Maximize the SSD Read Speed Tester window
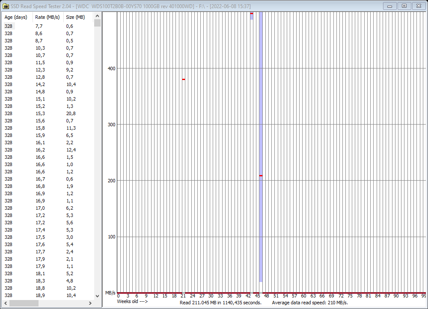Image resolution: width=428 pixels, height=309 pixels. pyautogui.click(x=404, y=6)
